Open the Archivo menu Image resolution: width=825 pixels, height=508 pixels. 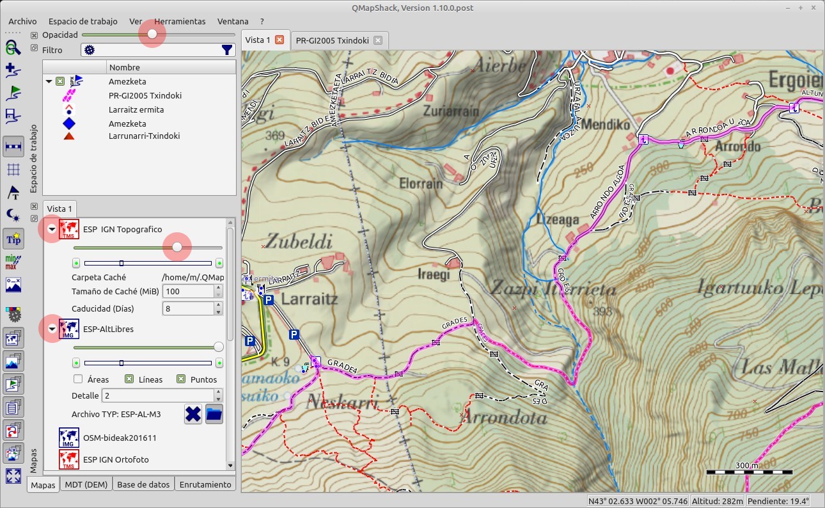click(x=22, y=21)
